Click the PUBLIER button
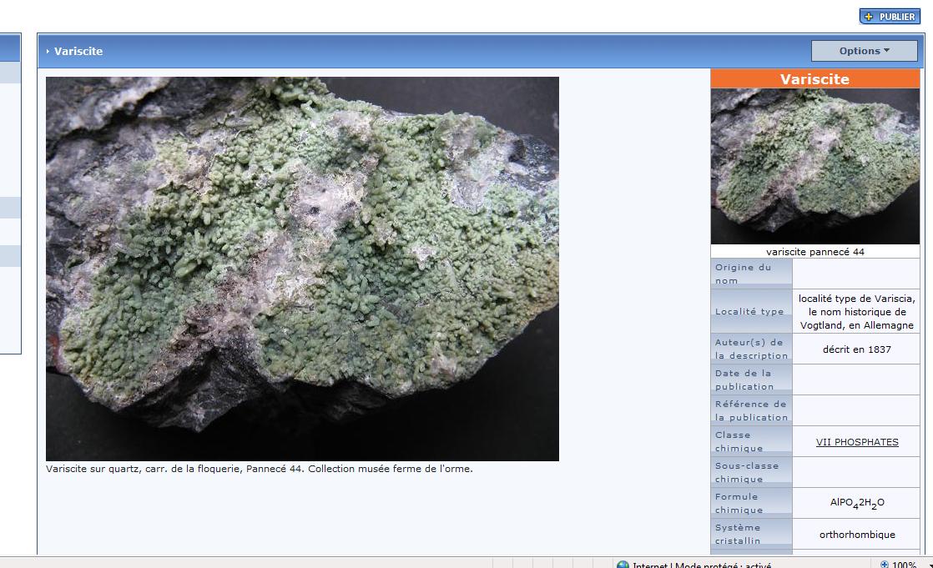The height and width of the screenshot is (568, 933). click(890, 17)
